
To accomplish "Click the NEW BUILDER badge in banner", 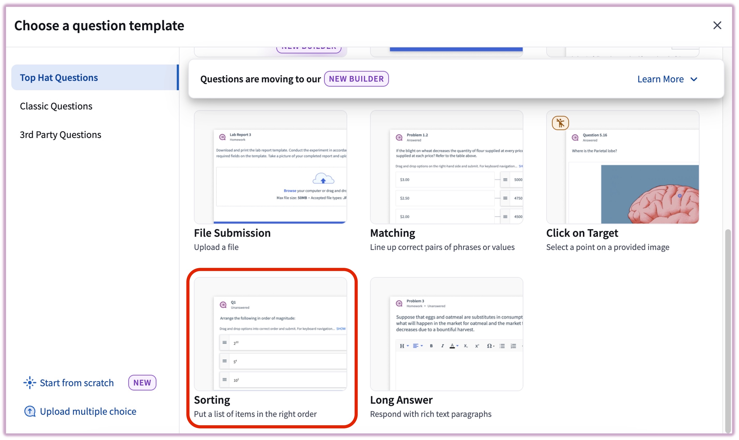I will (356, 79).
